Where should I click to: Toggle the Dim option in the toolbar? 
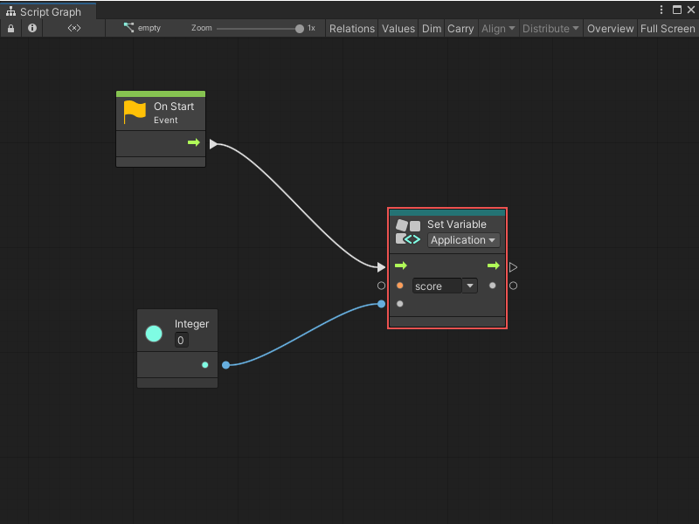[x=431, y=28]
